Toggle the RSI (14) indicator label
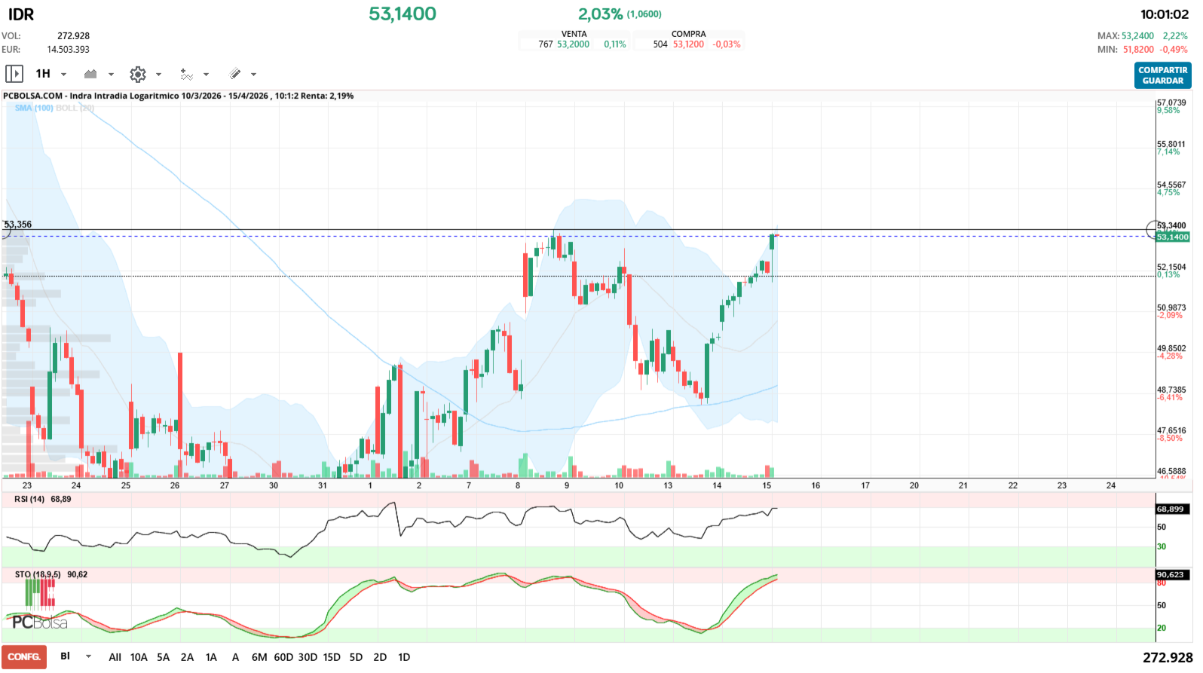The width and height of the screenshot is (1203, 673). [x=29, y=499]
